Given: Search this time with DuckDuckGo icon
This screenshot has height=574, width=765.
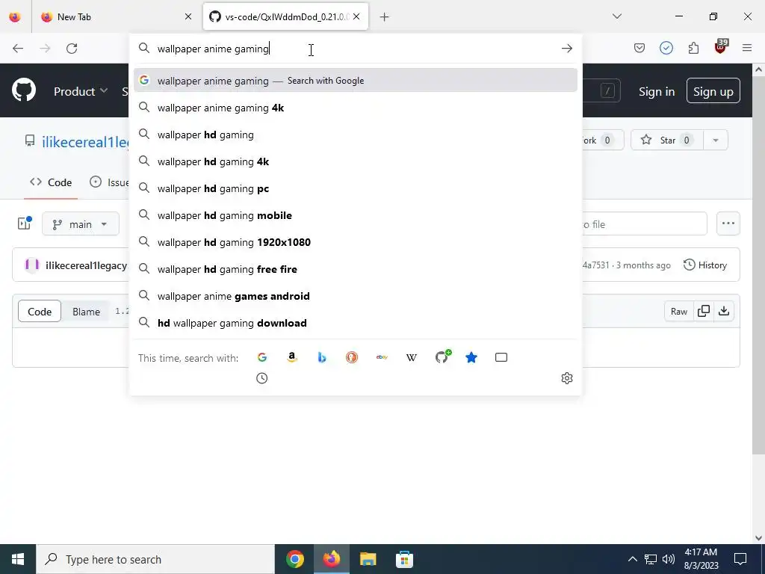Looking at the screenshot, I should click(352, 357).
